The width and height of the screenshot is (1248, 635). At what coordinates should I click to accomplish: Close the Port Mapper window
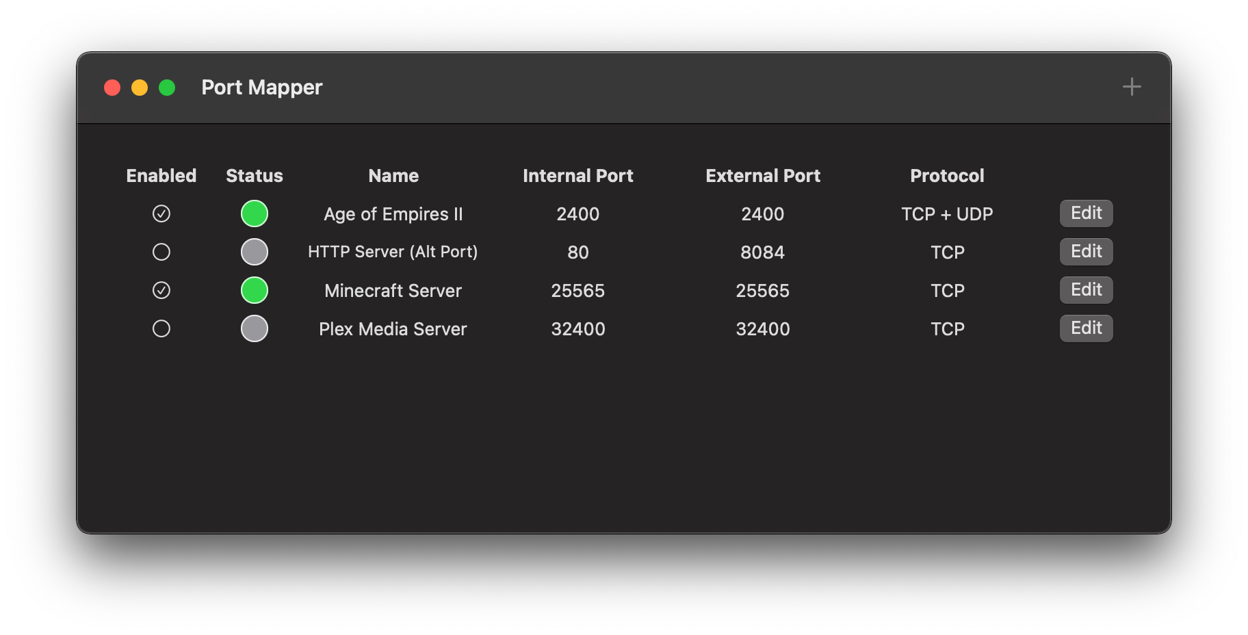coord(112,88)
